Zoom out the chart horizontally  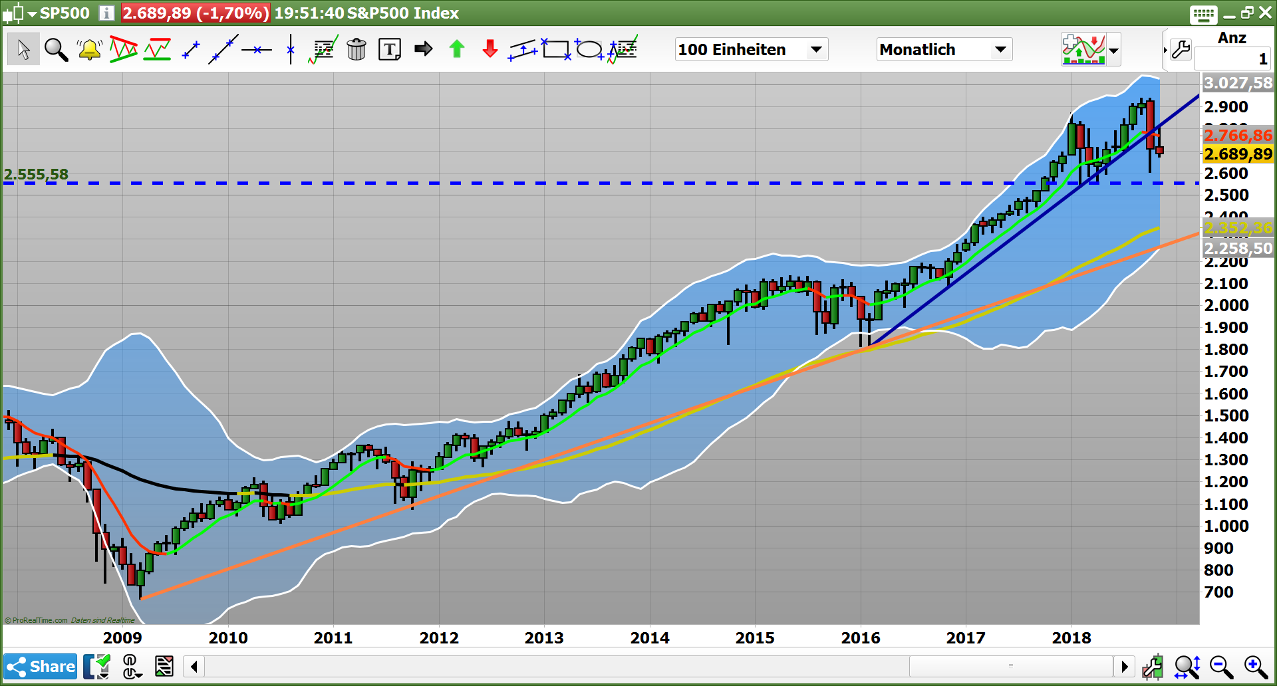(1222, 667)
